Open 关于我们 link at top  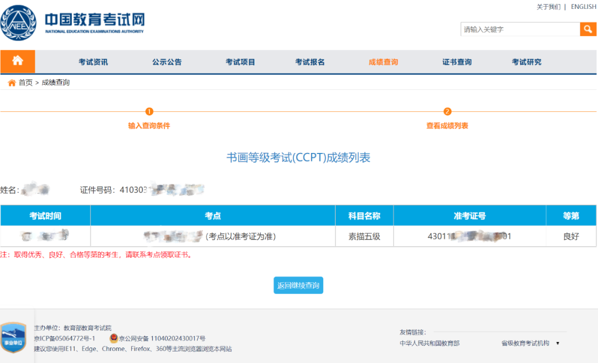click(x=548, y=7)
